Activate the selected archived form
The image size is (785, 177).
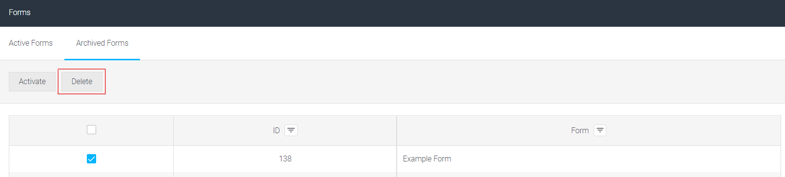tap(32, 81)
